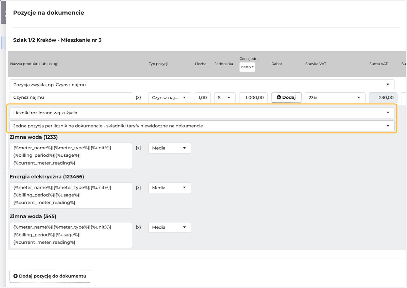Edit the unit price field 1 000,00
Screen dimensions: 407x288
click(253, 97)
